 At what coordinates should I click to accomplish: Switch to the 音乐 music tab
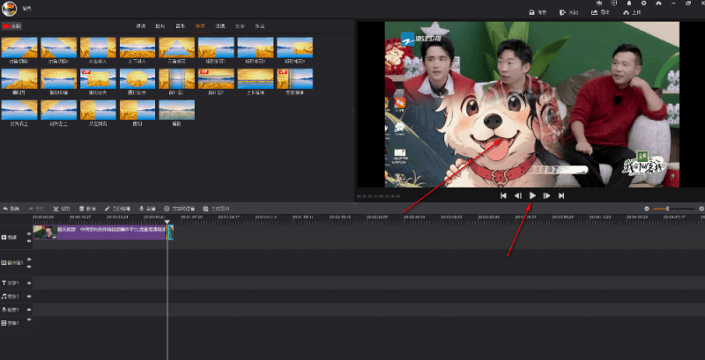click(x=180, y=27)
